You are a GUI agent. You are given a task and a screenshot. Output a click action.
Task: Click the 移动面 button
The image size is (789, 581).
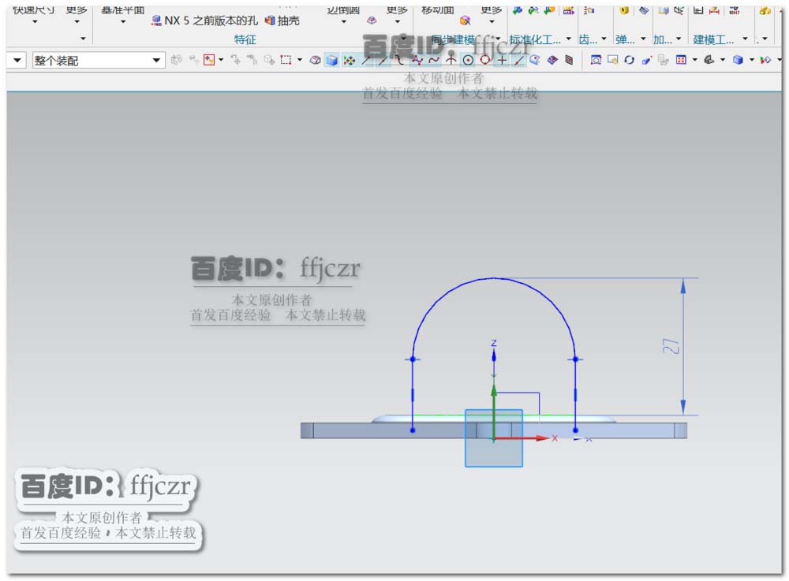pyautogui.click(x=437, y=10)
